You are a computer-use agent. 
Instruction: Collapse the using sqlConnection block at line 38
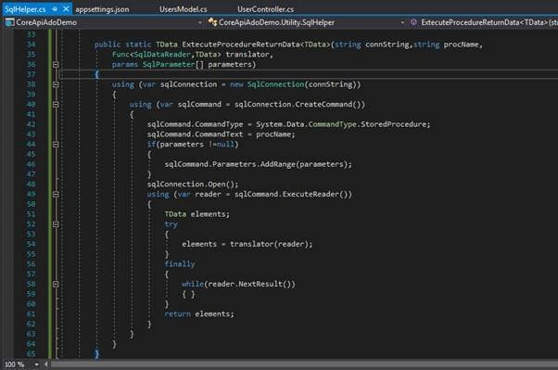pos(56,84)
